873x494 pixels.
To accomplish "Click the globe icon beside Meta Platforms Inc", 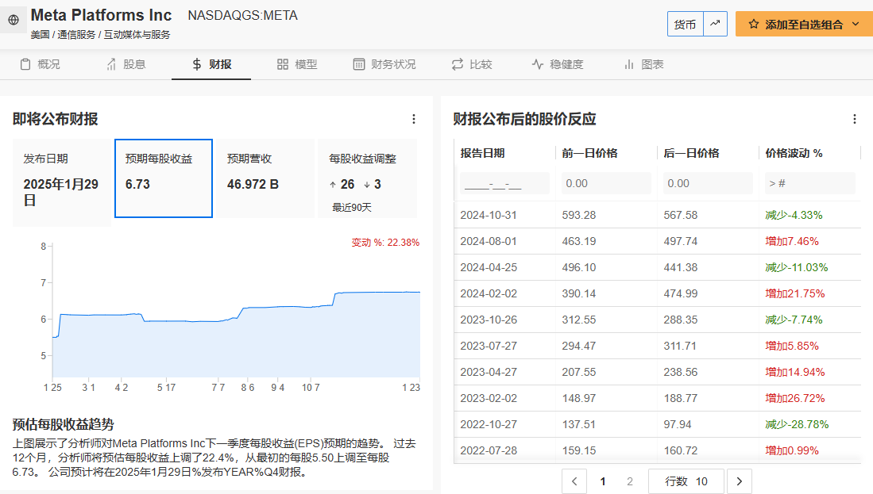I will pos(14,20).
